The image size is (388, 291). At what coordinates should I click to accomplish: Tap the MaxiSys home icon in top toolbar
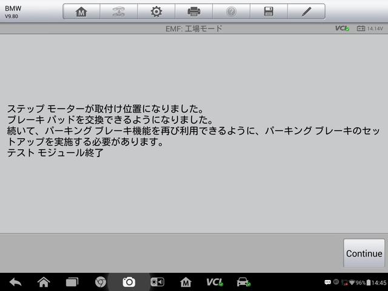[x=81, y=12]
